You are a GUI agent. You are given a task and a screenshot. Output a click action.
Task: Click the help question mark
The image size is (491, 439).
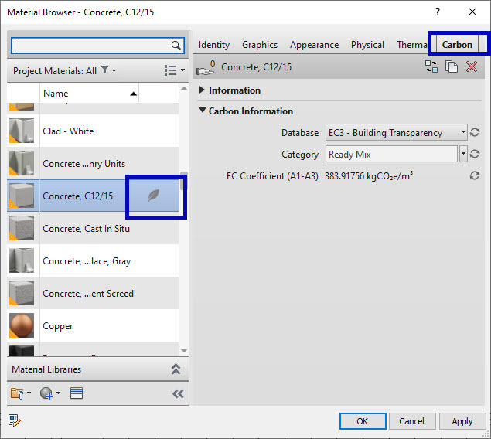[438, 12]
